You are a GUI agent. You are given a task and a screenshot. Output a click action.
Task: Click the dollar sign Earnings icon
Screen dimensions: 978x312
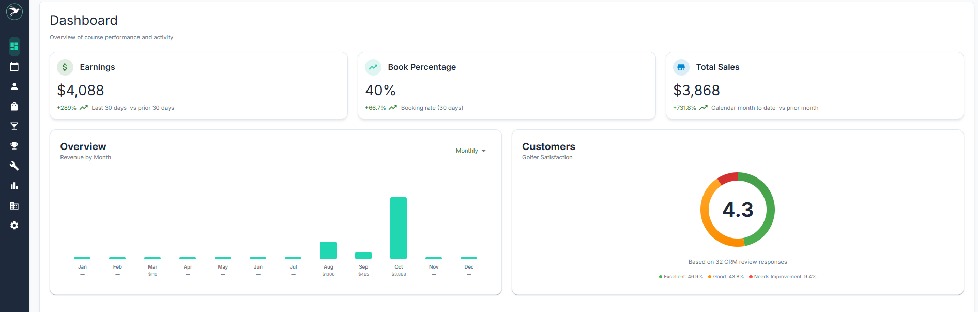(65, 67)
